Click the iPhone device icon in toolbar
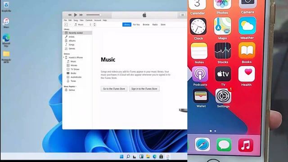This screenshot has height=162, width=288. point(94,25)
